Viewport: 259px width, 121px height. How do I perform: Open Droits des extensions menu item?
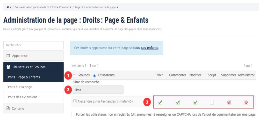(x=33, y=97)
